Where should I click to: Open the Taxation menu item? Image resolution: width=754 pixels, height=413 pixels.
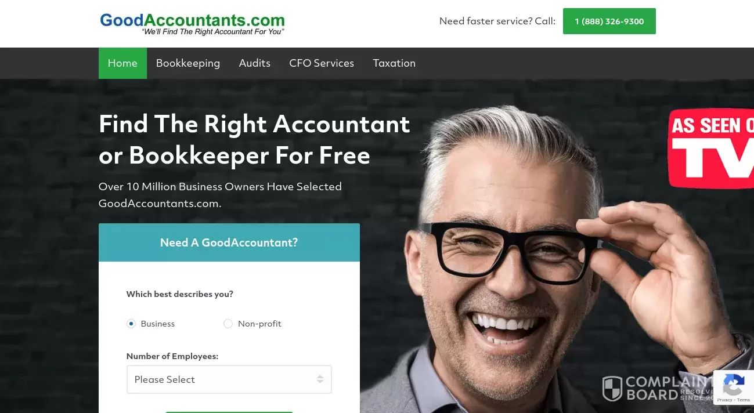(x=394, y=63)
